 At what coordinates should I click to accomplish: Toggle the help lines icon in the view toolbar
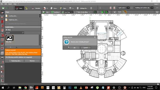click(124, 12)
